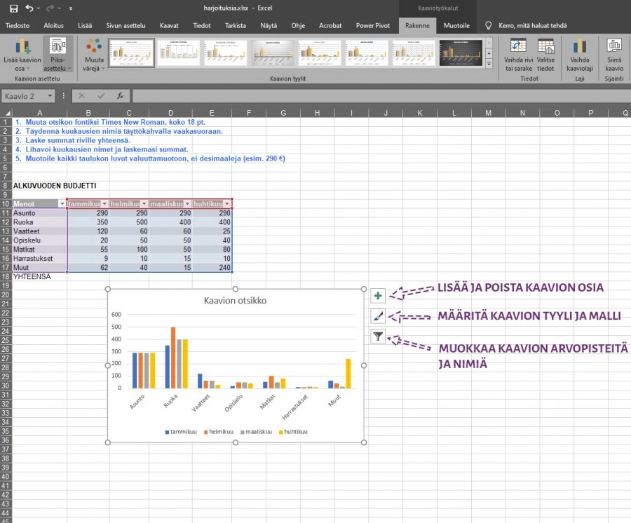Open the Muuta värejä color palette

click(x=94, y=55)
